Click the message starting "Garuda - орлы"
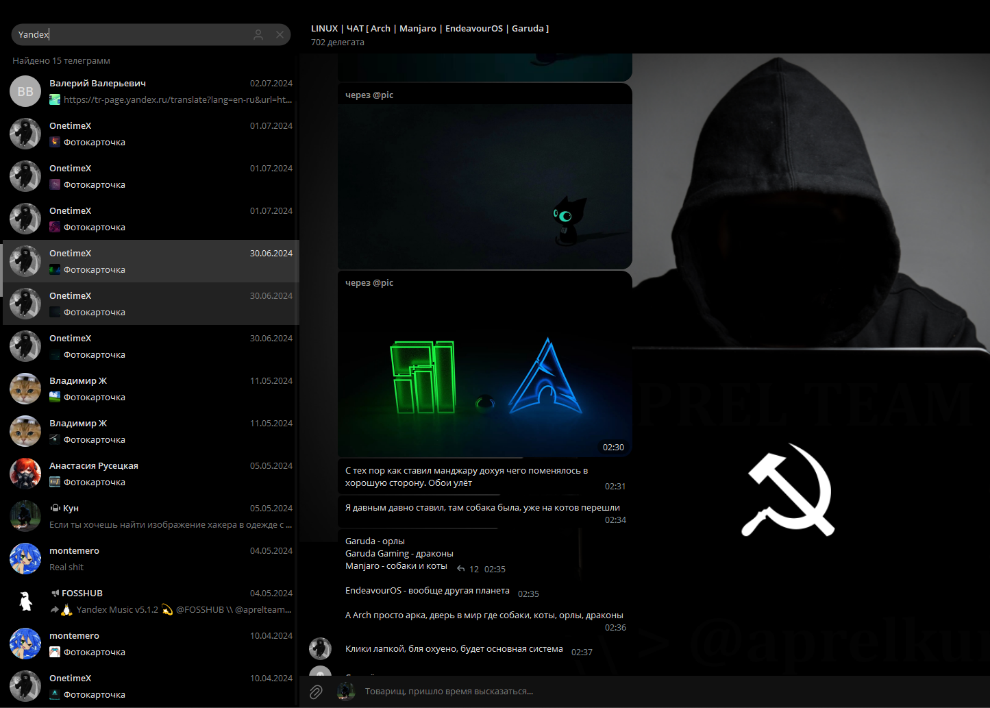990x708 pixels. click(425, 554)
